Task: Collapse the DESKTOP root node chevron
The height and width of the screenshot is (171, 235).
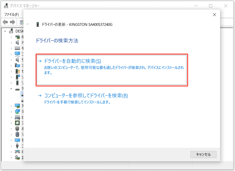Action: pyautogui.click(x=5, y=31)
